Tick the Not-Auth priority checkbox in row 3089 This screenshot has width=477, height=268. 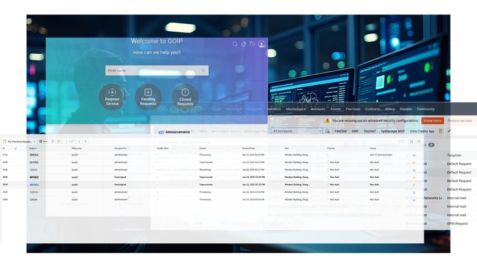[x=328, y=200]
